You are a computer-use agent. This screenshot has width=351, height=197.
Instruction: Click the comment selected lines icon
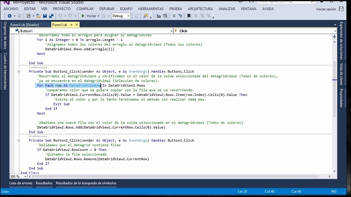pos(173,16)
